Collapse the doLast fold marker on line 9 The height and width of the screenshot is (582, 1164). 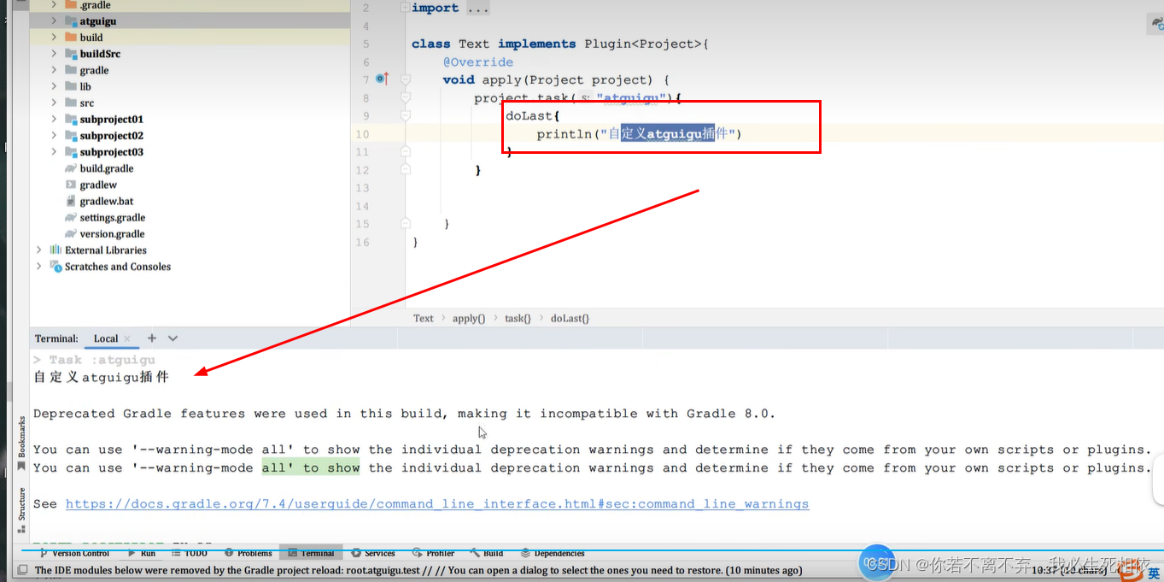point(406,115)
